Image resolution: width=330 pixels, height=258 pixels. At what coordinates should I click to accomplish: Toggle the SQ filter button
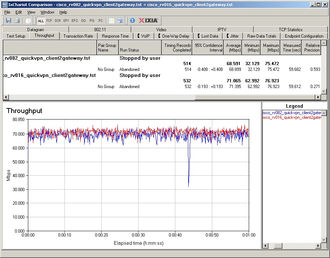point(83,21)
